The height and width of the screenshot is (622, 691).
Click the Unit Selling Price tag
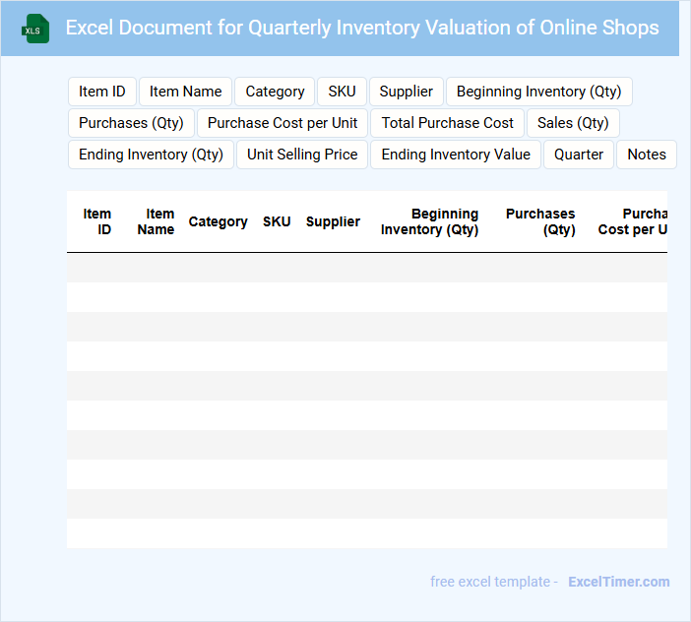pyautogui.click(x=302, y=155)
